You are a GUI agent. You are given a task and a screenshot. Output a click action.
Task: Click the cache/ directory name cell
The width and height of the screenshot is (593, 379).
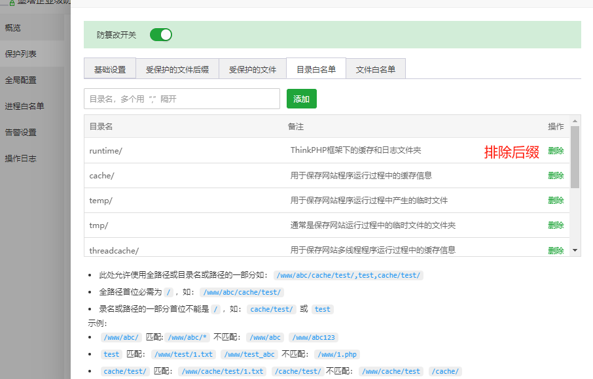(101, 176)
